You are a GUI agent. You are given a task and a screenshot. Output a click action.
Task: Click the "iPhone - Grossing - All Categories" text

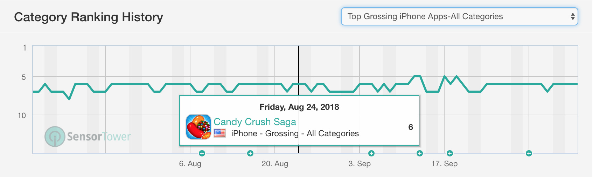[x=295, y=133]
